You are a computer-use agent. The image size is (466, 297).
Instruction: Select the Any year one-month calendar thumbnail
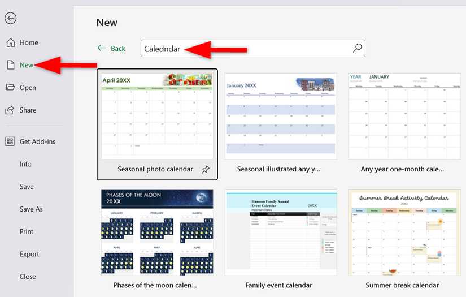(x=404, y=116)
